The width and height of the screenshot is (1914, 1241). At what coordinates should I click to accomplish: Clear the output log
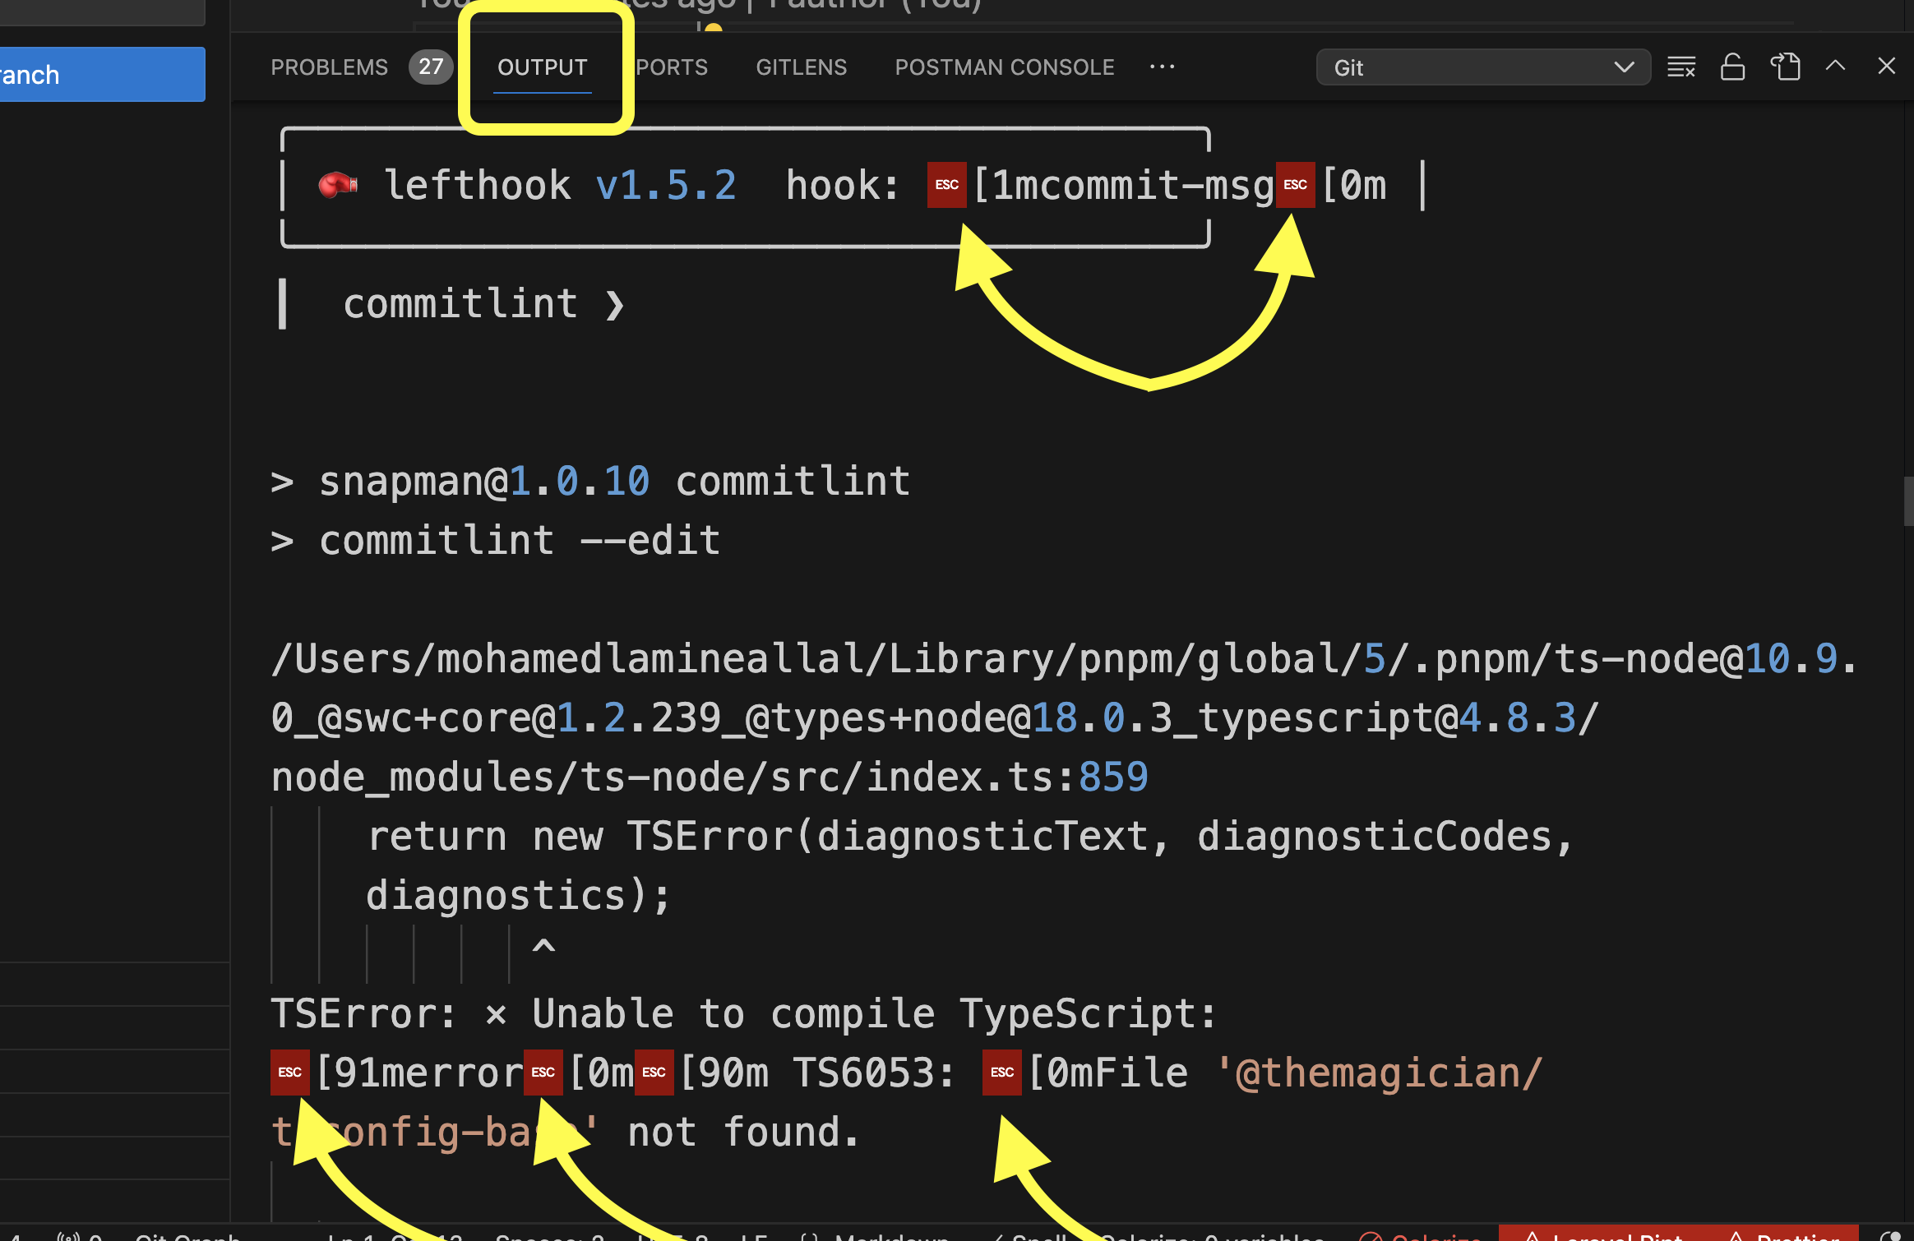click(x=1681, y=67)
